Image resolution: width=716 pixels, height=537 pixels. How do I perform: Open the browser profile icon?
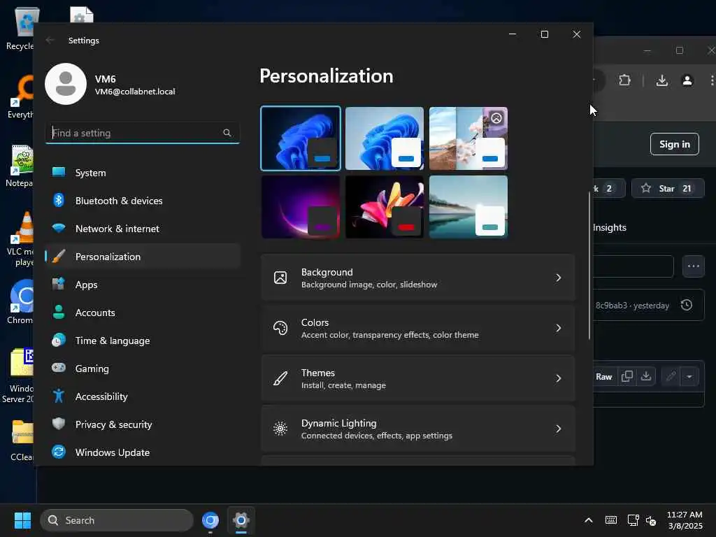pyautogui.click(x=687, y=81)
